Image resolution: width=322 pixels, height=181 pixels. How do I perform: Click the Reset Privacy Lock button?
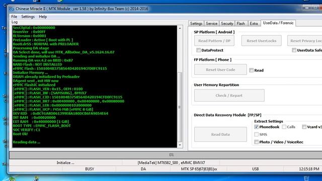pyautogui.click(x=305, y=41)
